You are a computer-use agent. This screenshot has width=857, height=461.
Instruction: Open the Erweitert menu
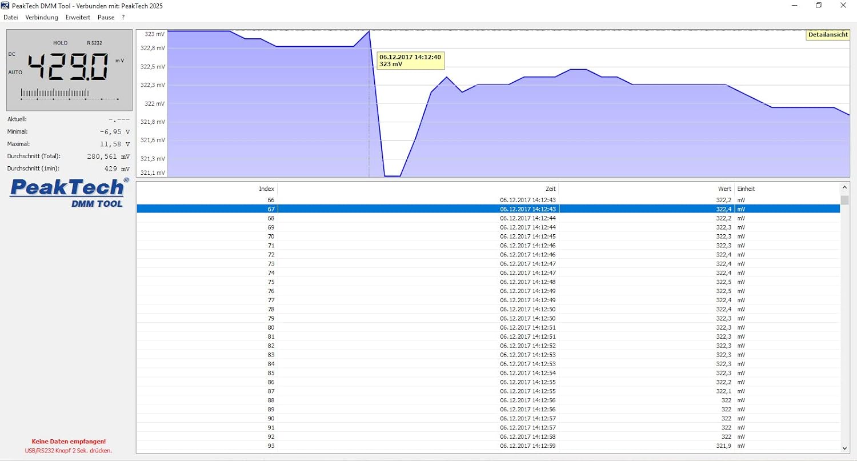click(78, 17)
